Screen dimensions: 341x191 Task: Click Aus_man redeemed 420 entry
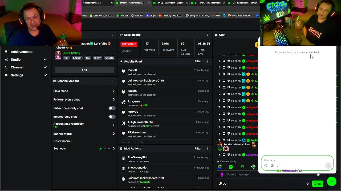(x=165, y=103)
